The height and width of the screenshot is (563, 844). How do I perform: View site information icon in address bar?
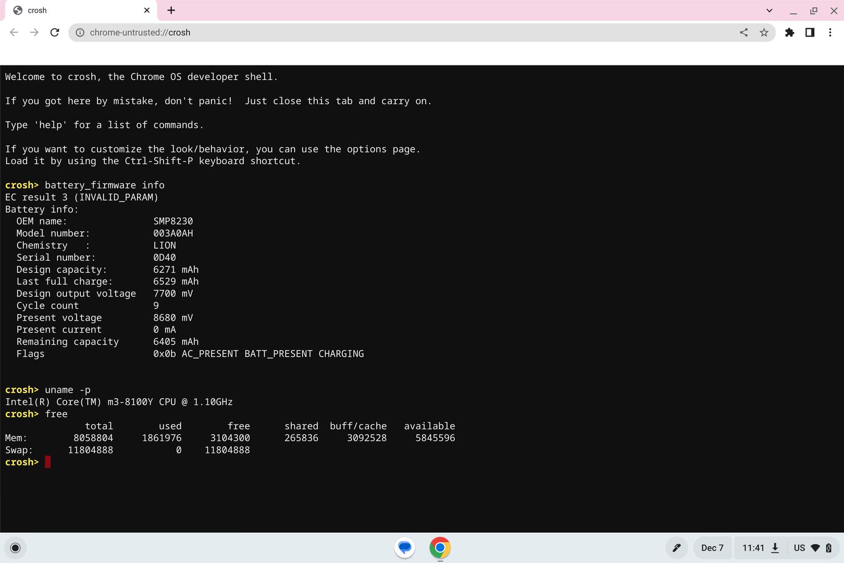tap(80, 32)
